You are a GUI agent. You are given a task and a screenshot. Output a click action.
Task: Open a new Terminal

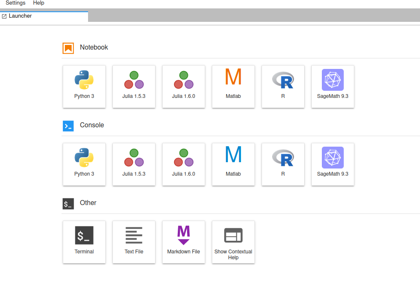click(84, 242)
